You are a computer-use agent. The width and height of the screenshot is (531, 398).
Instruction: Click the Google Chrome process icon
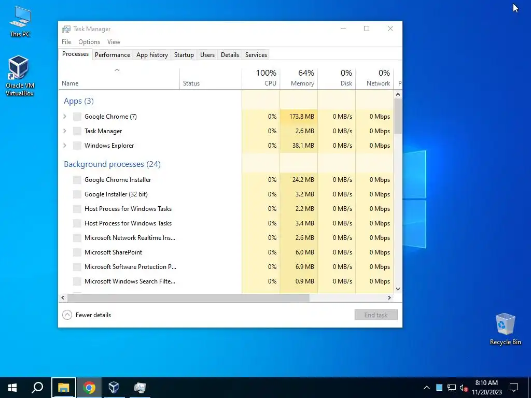point(77,117)
